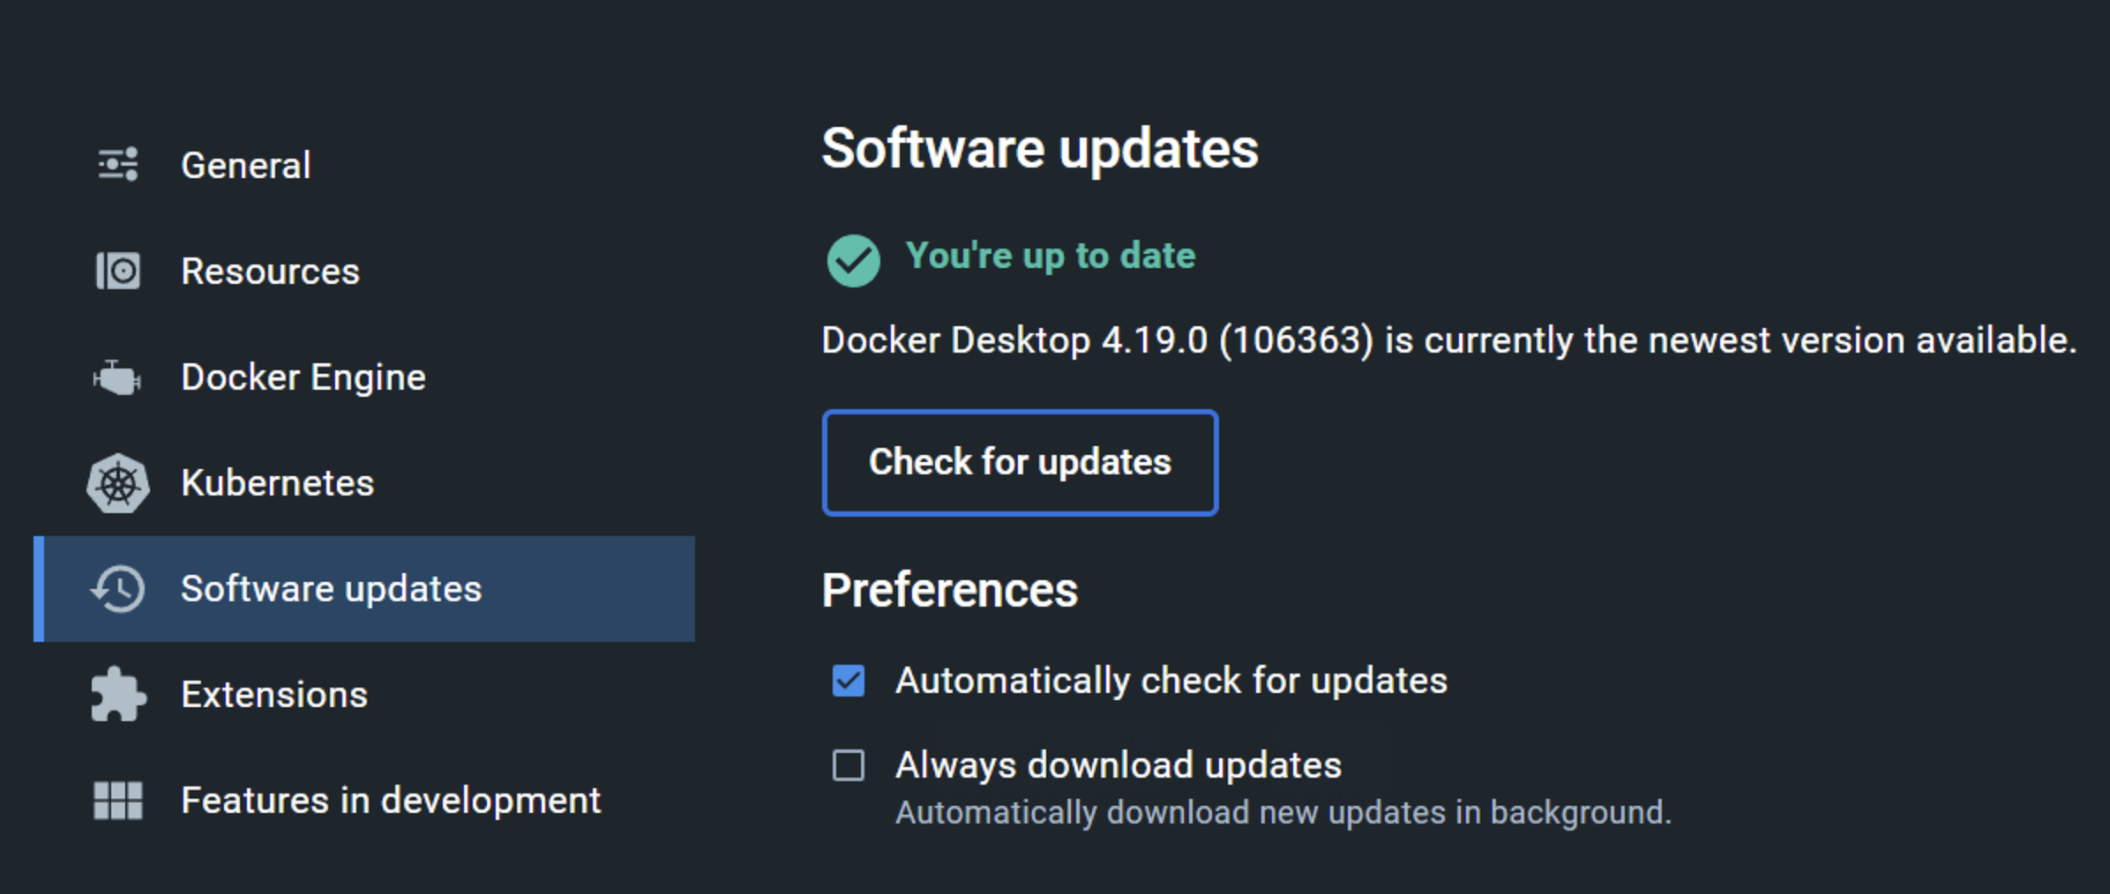Click the Extensions puzzle piece icon
The width and height of the screenshot is (2110, 894).
pos(118,695)
